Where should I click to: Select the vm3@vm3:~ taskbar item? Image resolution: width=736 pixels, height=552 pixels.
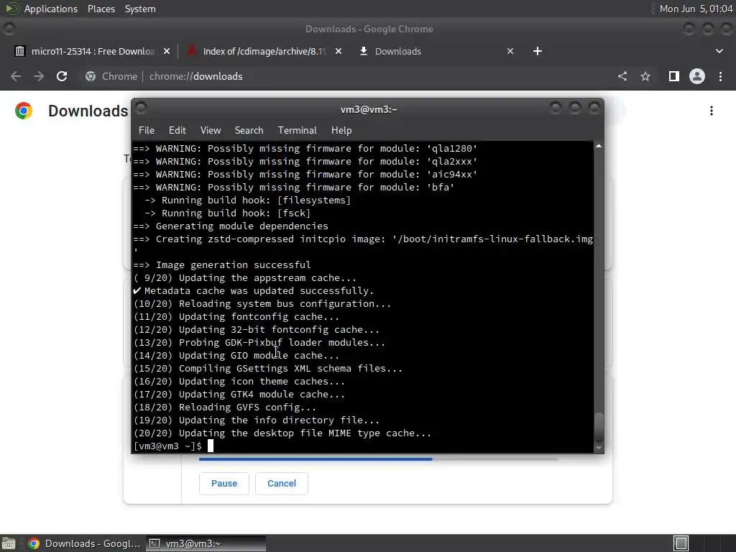(x=206, y=543)
